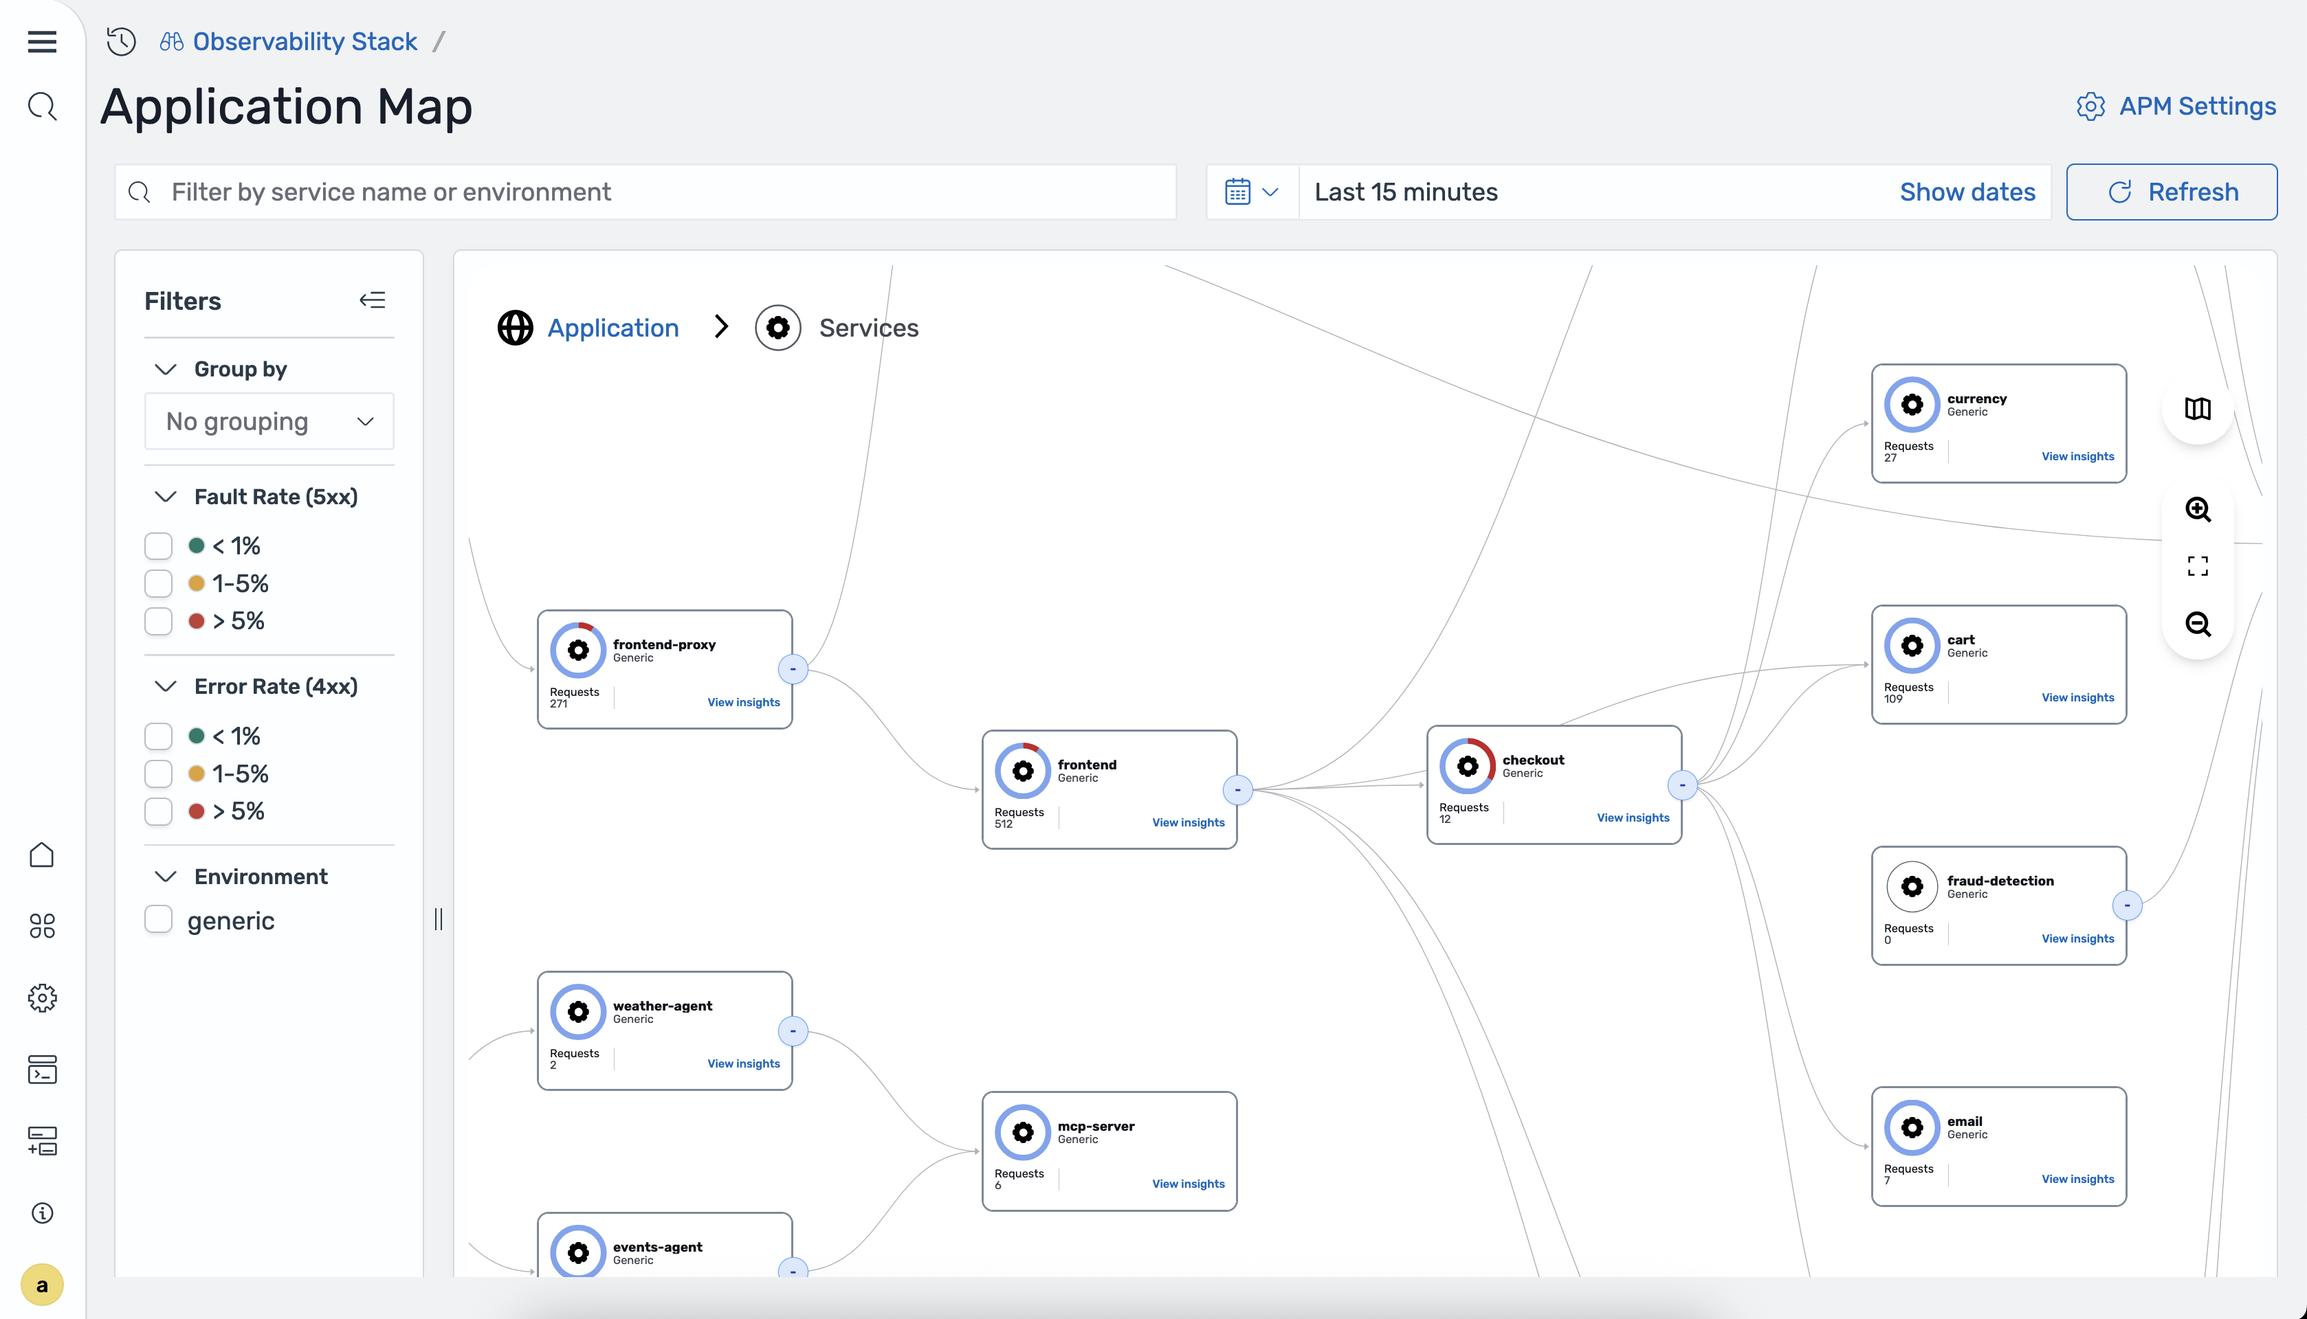Screen dimensions: 2307x1319
Task: View insights for weather-agent service
Action: click(x=743, y=1063)
